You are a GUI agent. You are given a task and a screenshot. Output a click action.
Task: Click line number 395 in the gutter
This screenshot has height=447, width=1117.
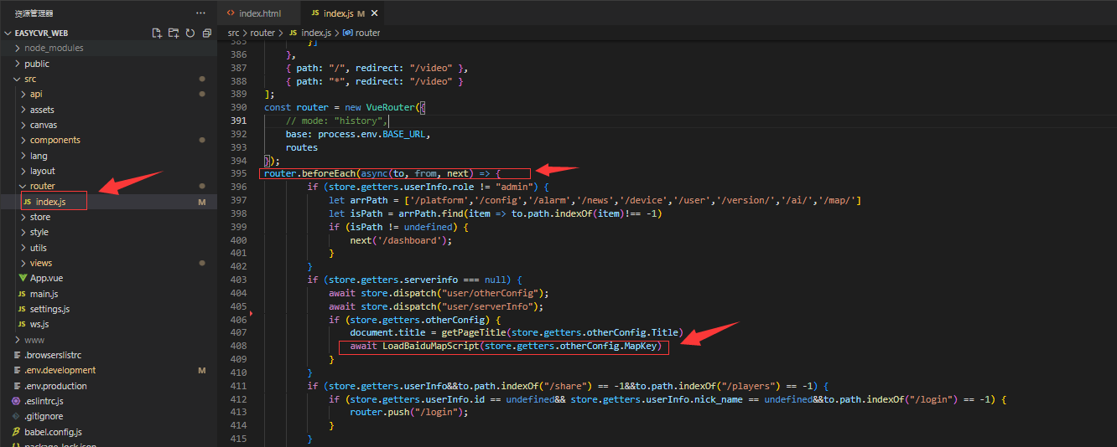tap(238, 173)
